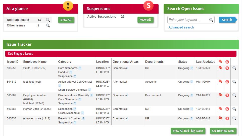The image size is (242, 136).
Task: Click red flag icon for issue 504812
Action: (220, 82)
